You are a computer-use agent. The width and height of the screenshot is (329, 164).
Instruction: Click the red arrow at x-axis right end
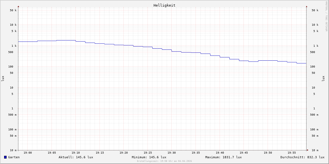coord(308,150)
